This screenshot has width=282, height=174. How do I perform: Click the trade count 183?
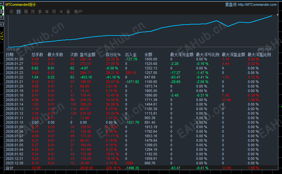click(73, 104)
